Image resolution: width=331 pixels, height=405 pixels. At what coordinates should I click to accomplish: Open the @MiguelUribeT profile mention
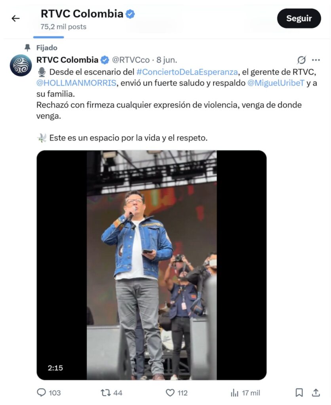tap(276, 83)
